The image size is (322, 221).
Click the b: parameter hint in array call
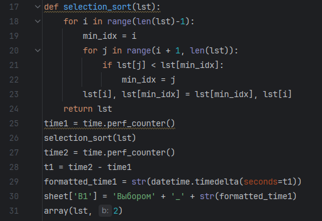point(105,211)
